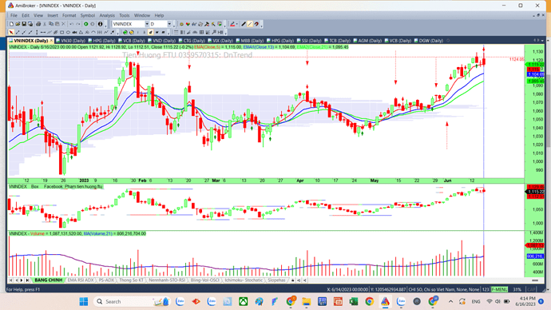
Task: Click the Undo arrow icon
Action: click(71, 24)
